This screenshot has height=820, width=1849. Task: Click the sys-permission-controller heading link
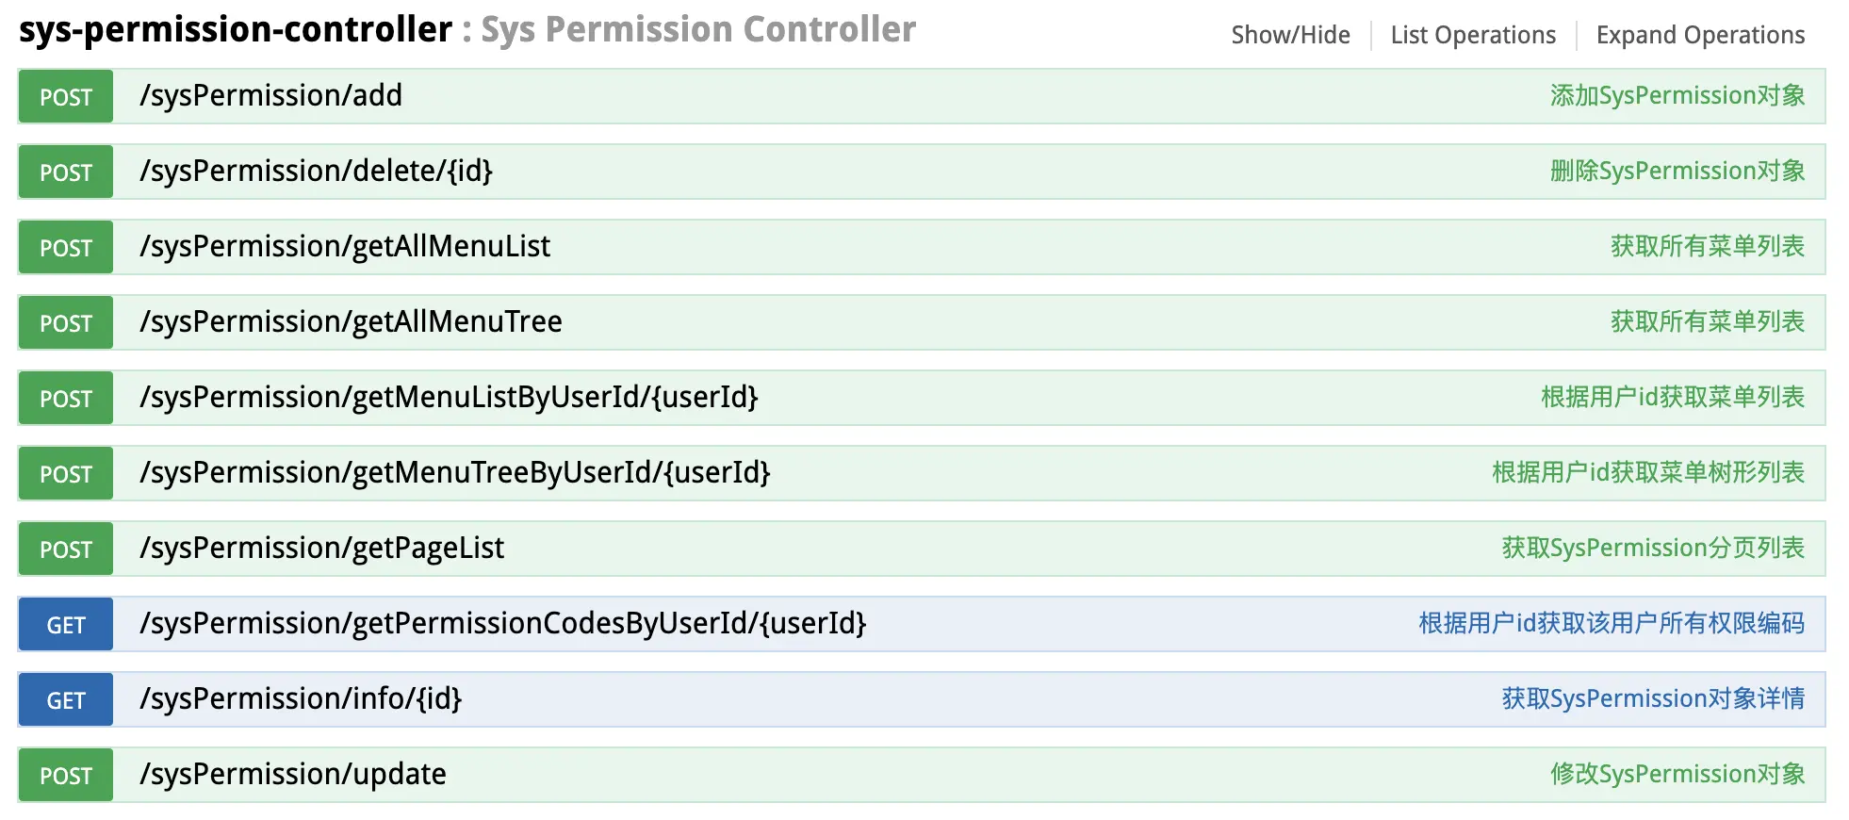click(236, 30)
